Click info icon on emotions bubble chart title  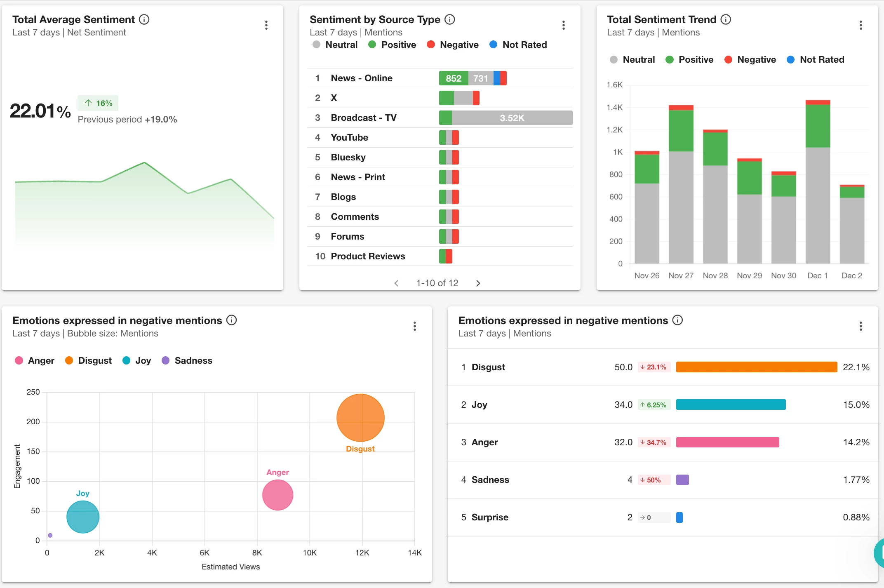(232, 320)
